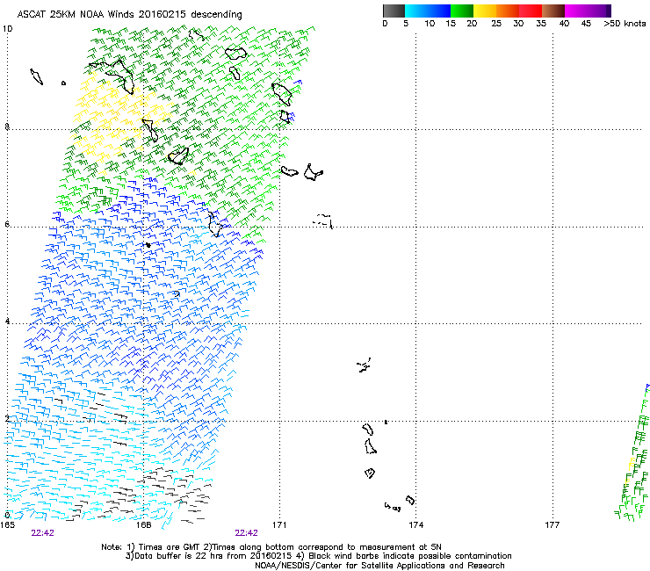Screen dimensions: 650x571
Task: Click the brown 35–40 knots legend swatch
Action: click(553, 11)
